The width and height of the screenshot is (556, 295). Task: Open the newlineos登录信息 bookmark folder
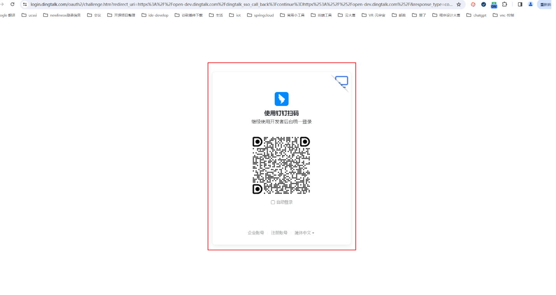[x=62, y=15]
